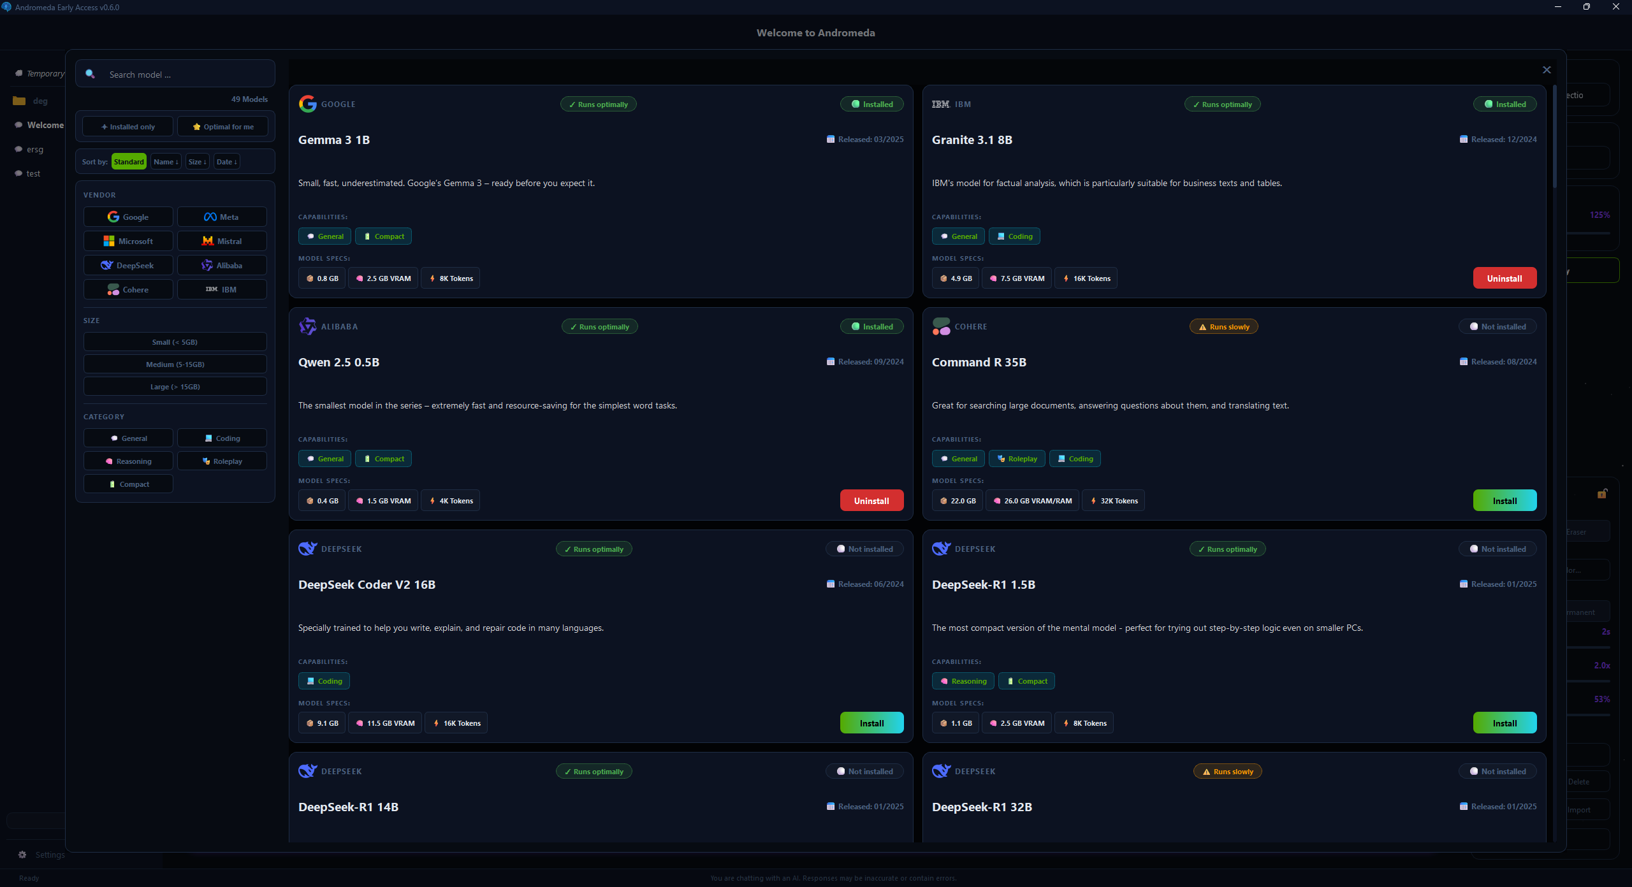
Task: Sort models by Date
Action: tap(227, 161)
